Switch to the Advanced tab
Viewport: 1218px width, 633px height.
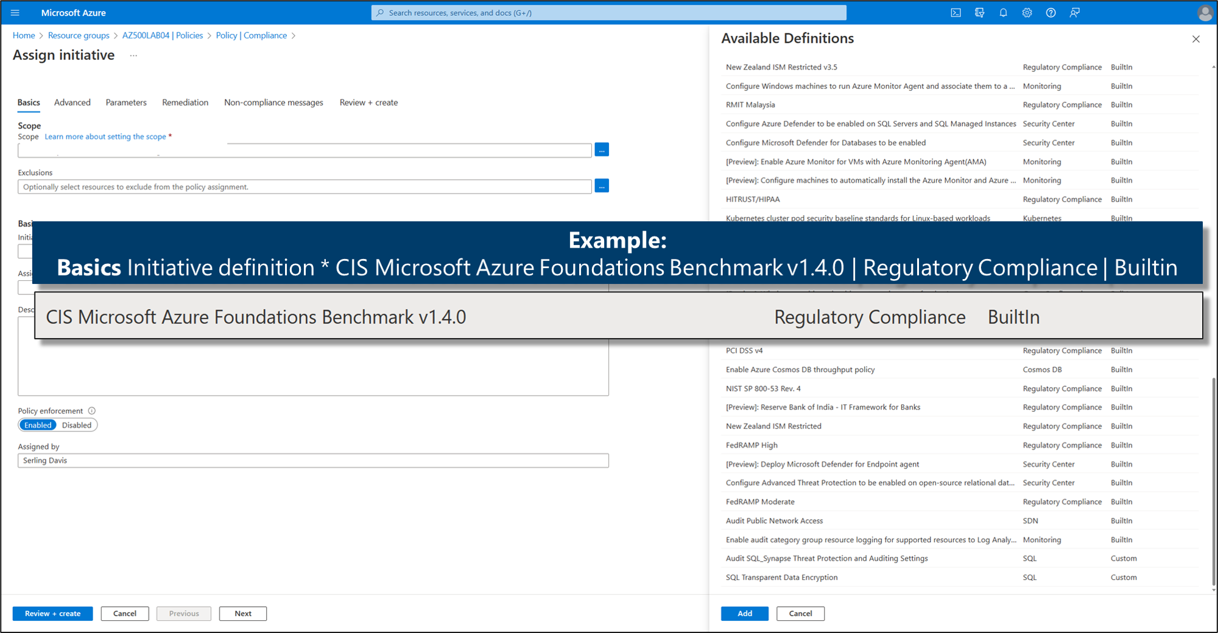pyautogui.click(x=72, y=103)
